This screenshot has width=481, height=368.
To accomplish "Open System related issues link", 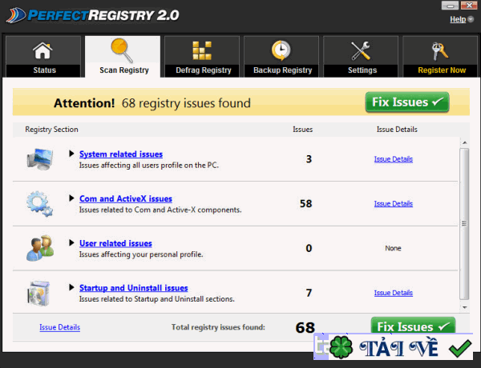I will point(121,154).
